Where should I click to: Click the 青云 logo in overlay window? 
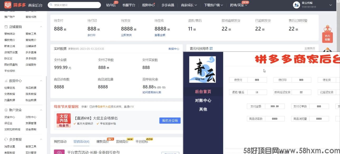coord(202,70)
